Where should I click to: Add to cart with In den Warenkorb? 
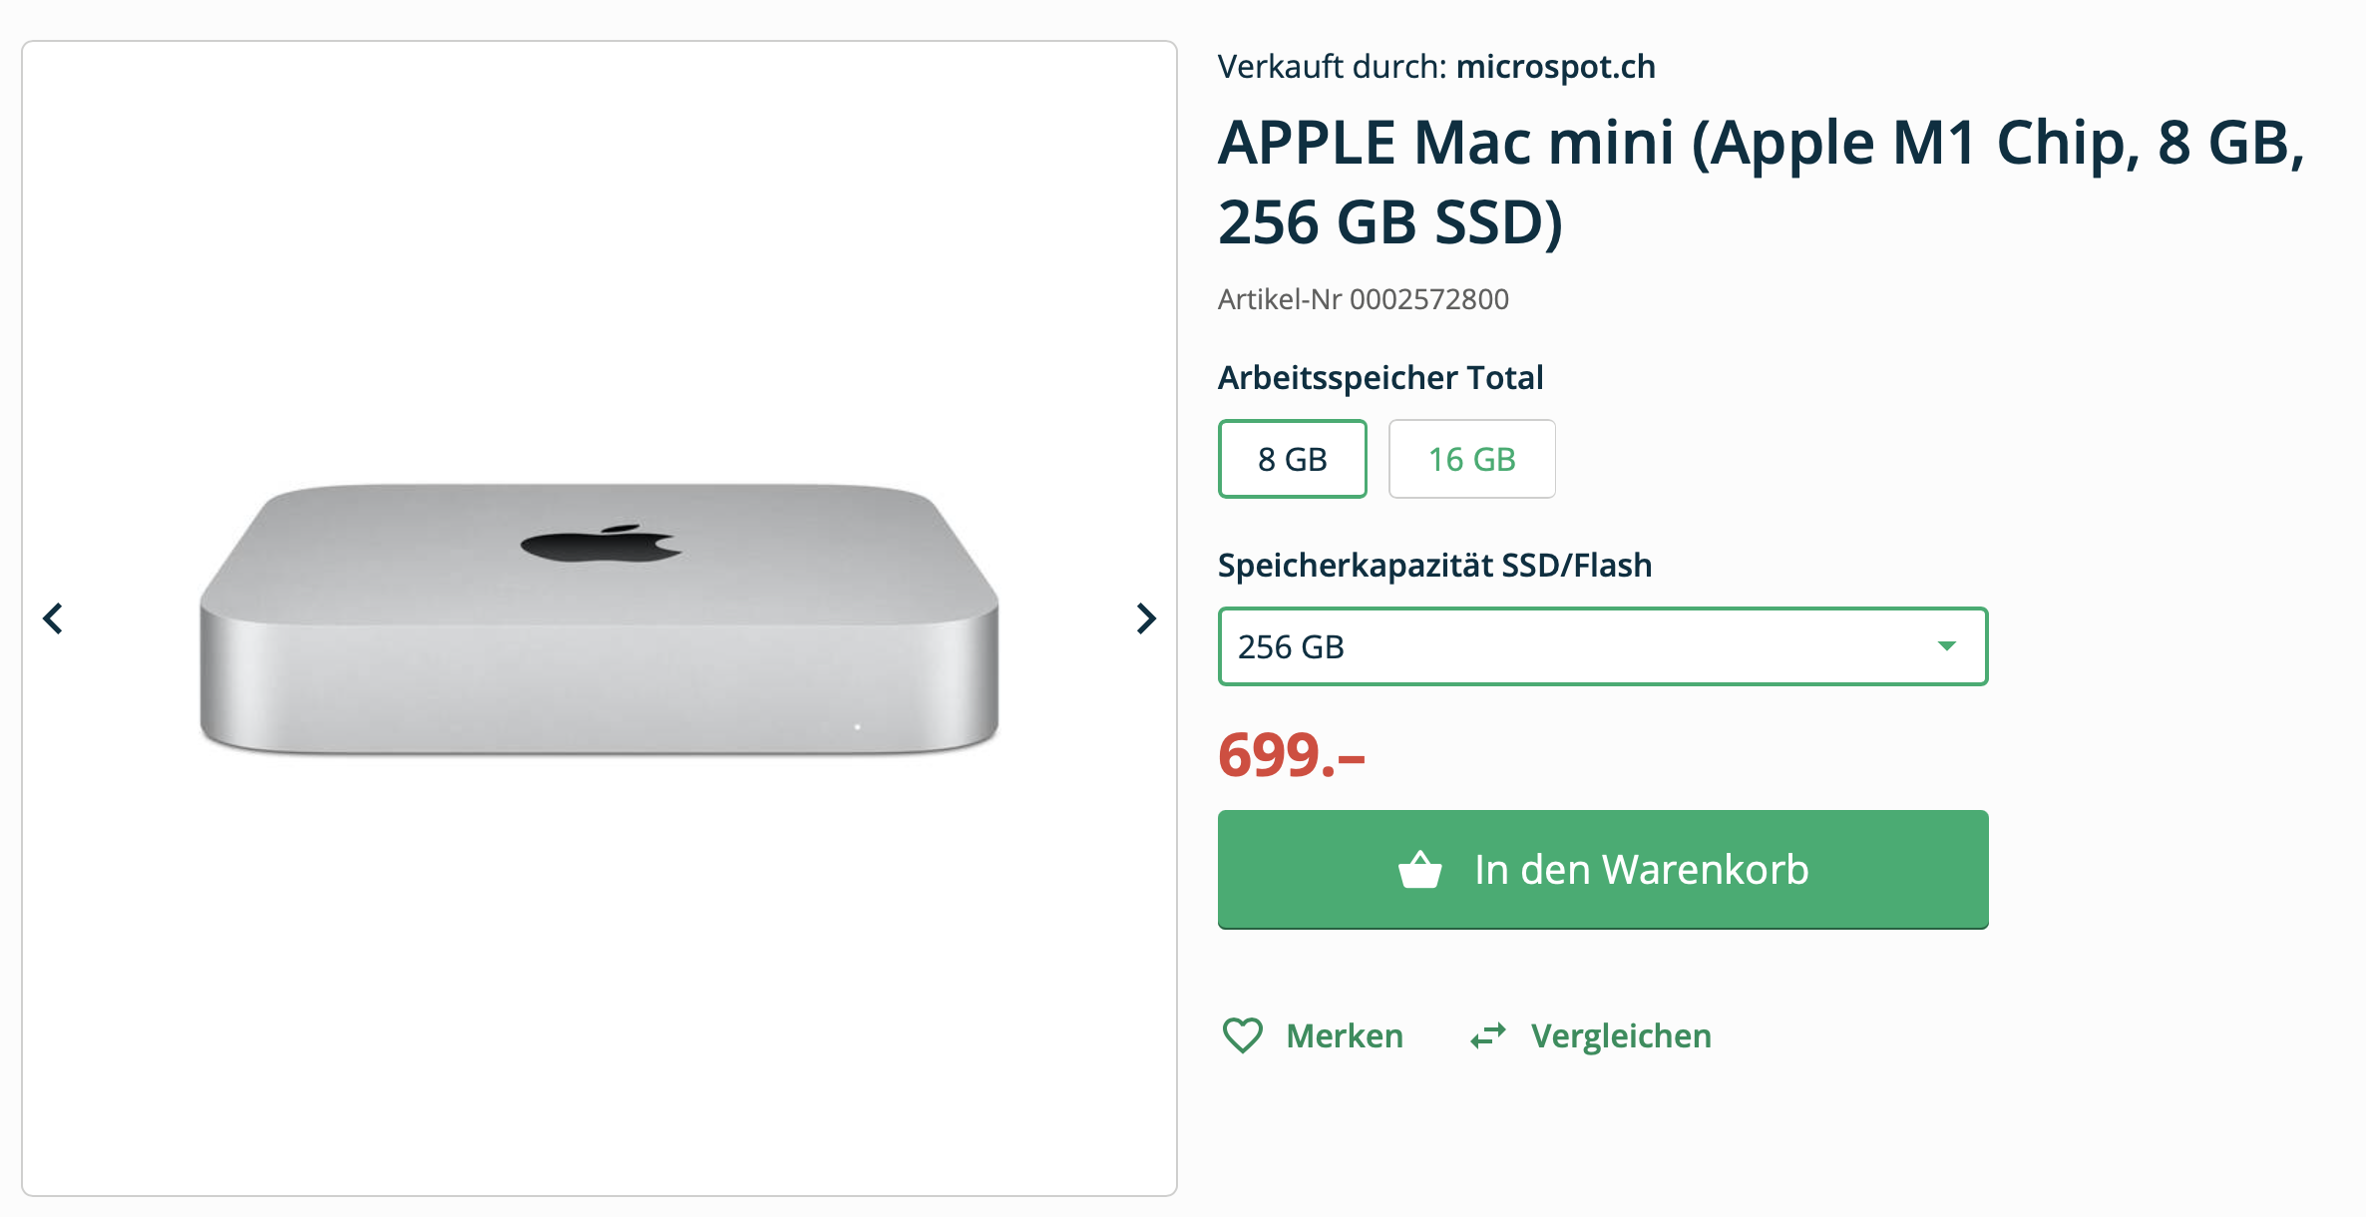point(1641,870)
